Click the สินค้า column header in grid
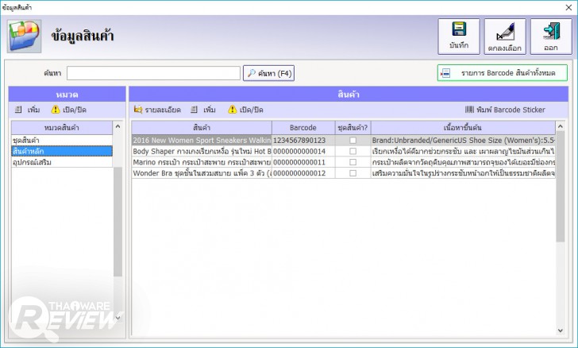Viewport: 578px width, 348px height. point(202,128)
